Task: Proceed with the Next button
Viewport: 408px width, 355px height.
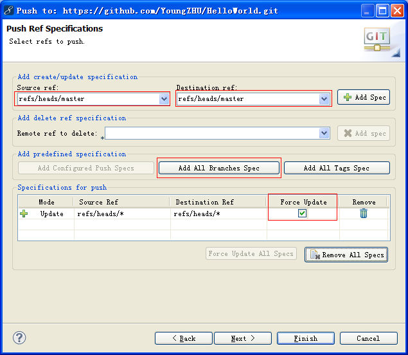Action: click(243, 338)
